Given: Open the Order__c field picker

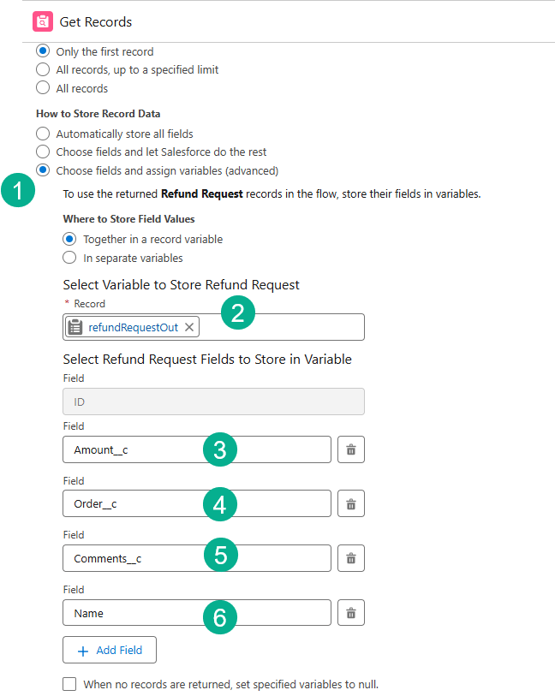Looking at the screenshot, I should 137,503.
